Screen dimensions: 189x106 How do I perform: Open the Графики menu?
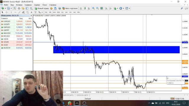click(x=28, y=5)
